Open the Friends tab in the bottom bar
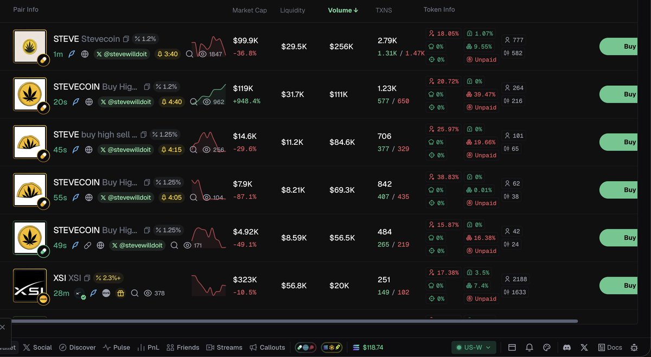The width and height of the screenshot is (651, 357). click(x=183, y=347)
